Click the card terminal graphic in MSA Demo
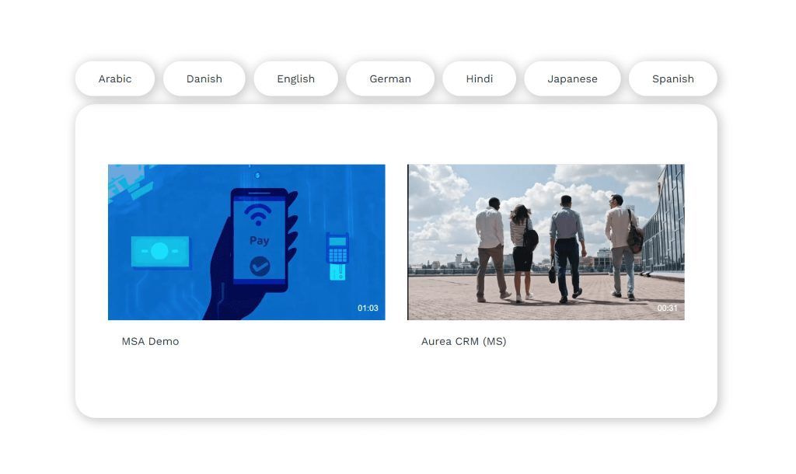The height and width of the screenshot is (474, 796). (338, 256)
